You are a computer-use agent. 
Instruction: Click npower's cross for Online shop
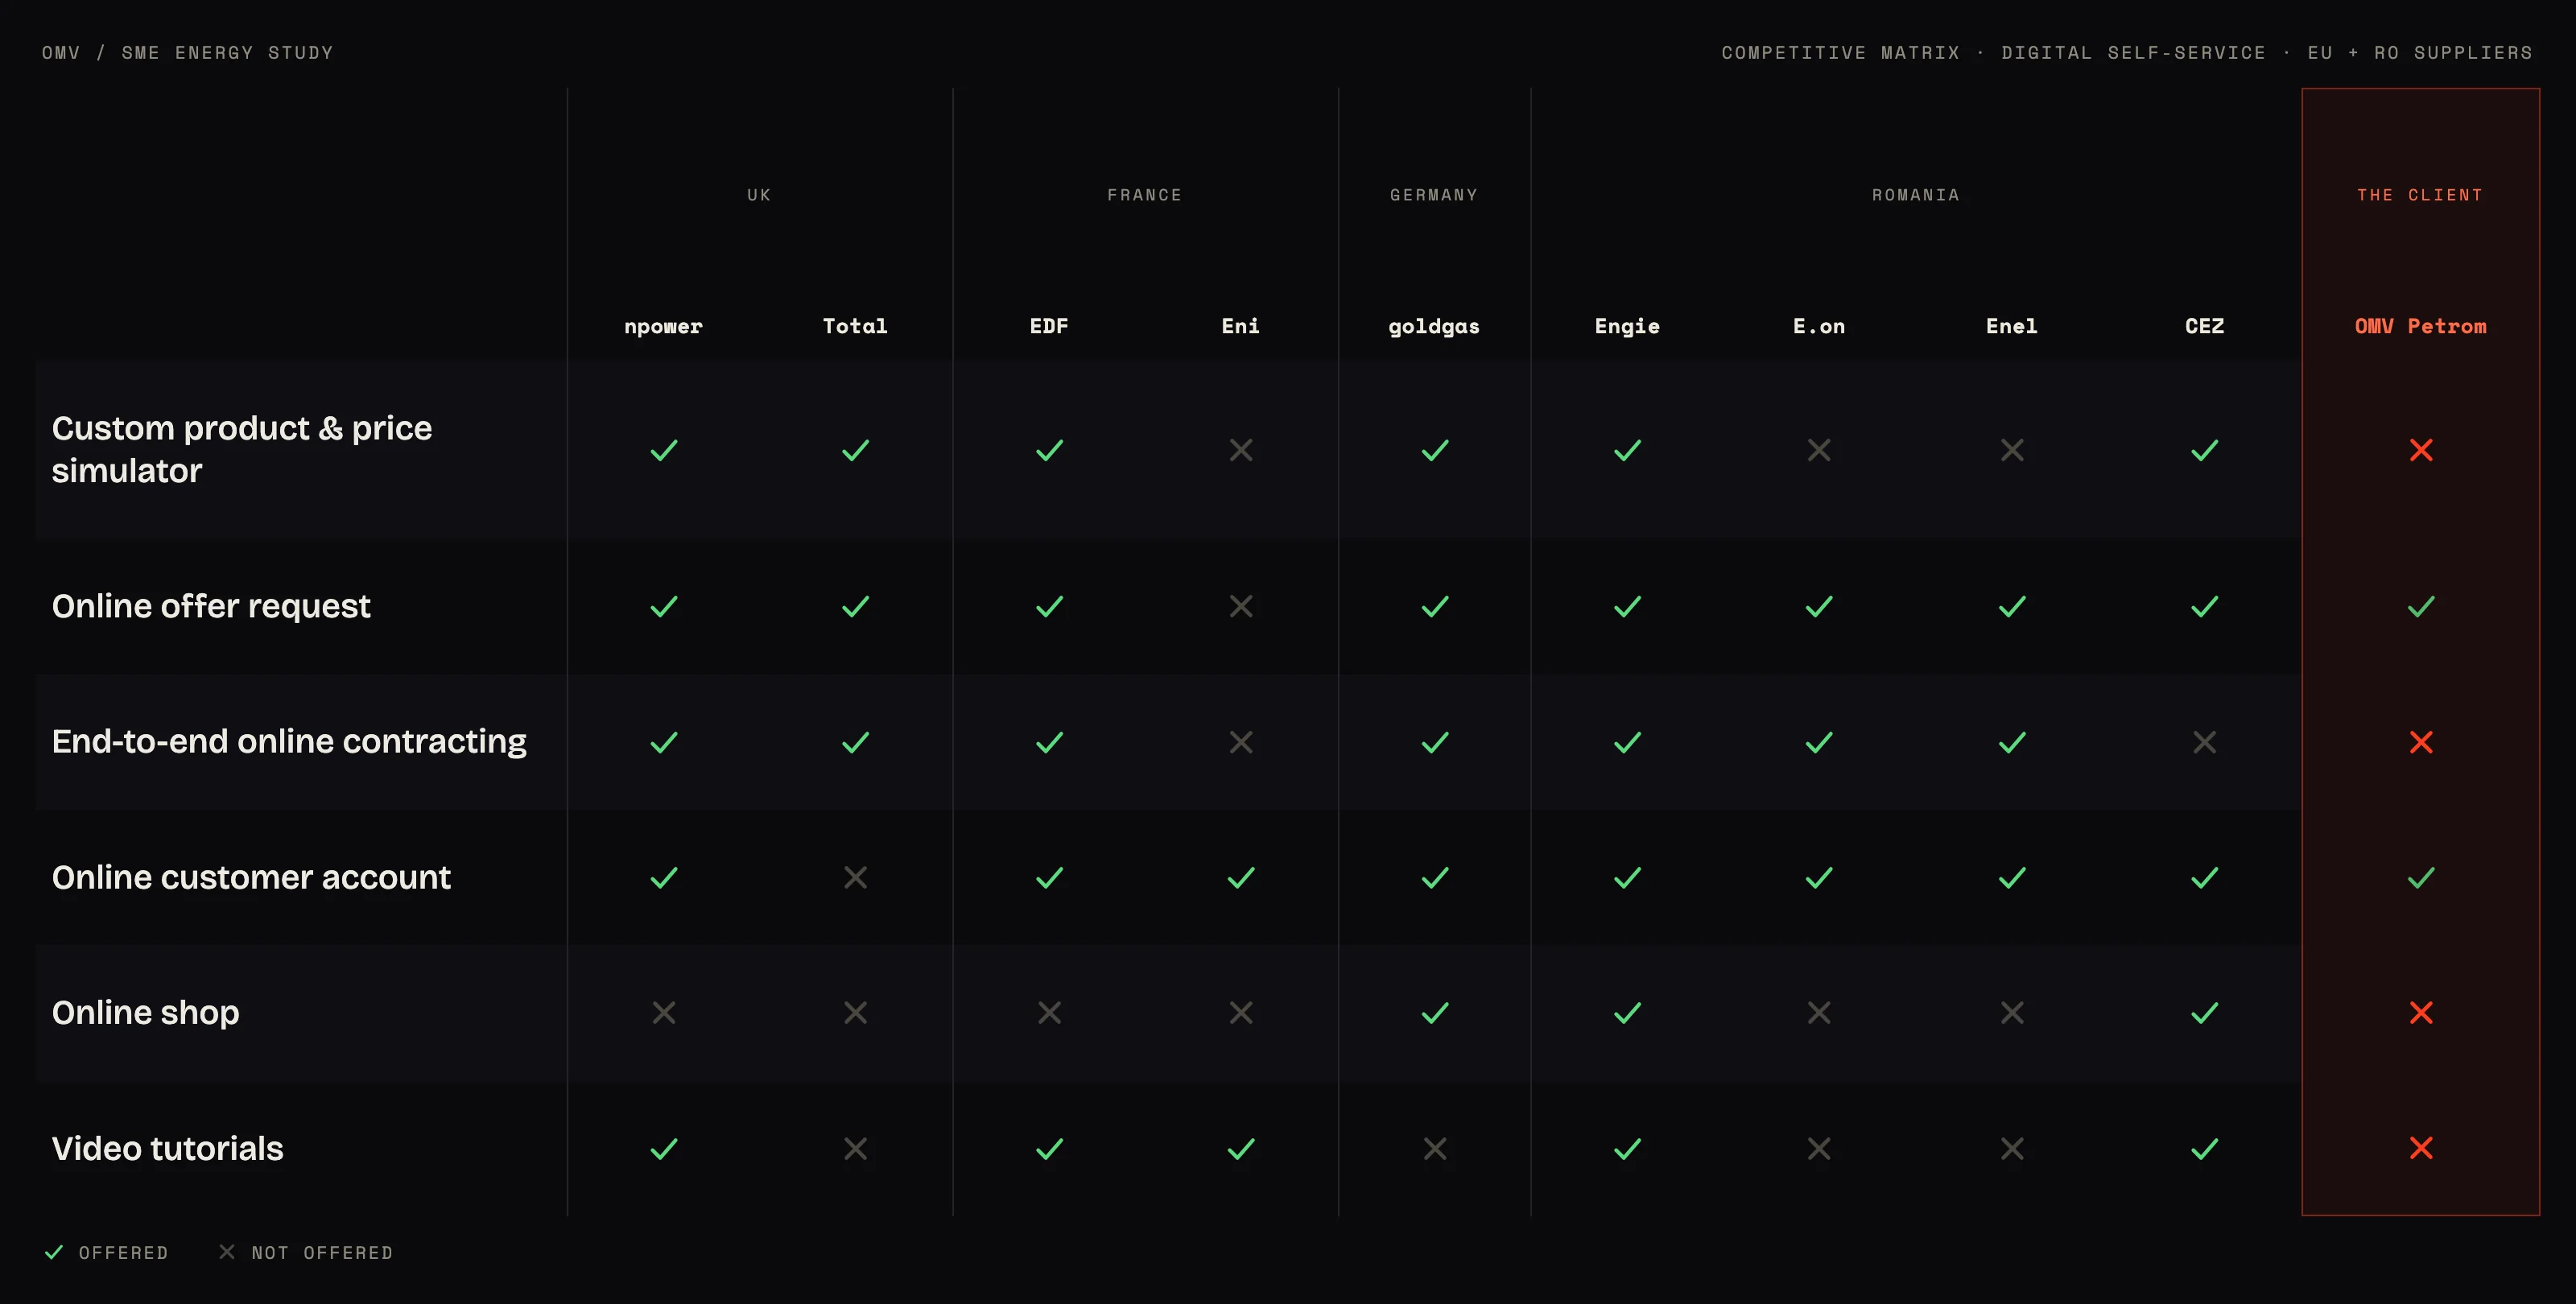(x=664, y=1013)
